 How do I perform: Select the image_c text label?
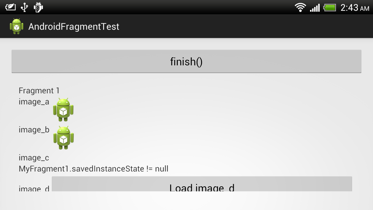coord(34,157)
